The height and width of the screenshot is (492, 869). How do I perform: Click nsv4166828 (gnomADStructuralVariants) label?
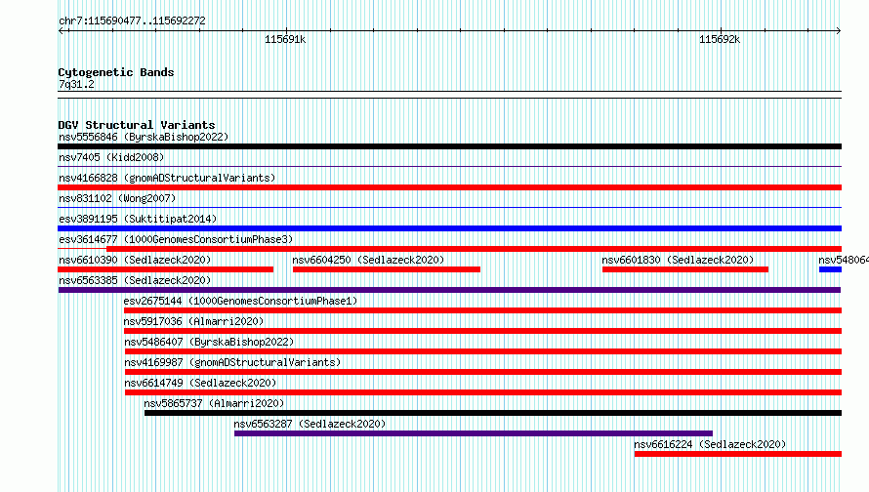point(167,178)
